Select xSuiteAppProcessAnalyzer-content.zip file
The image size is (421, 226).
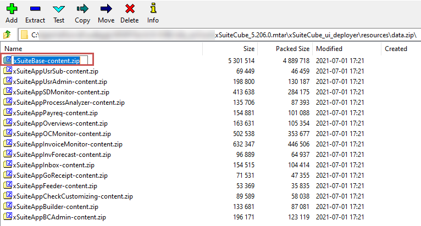(69, 103)
